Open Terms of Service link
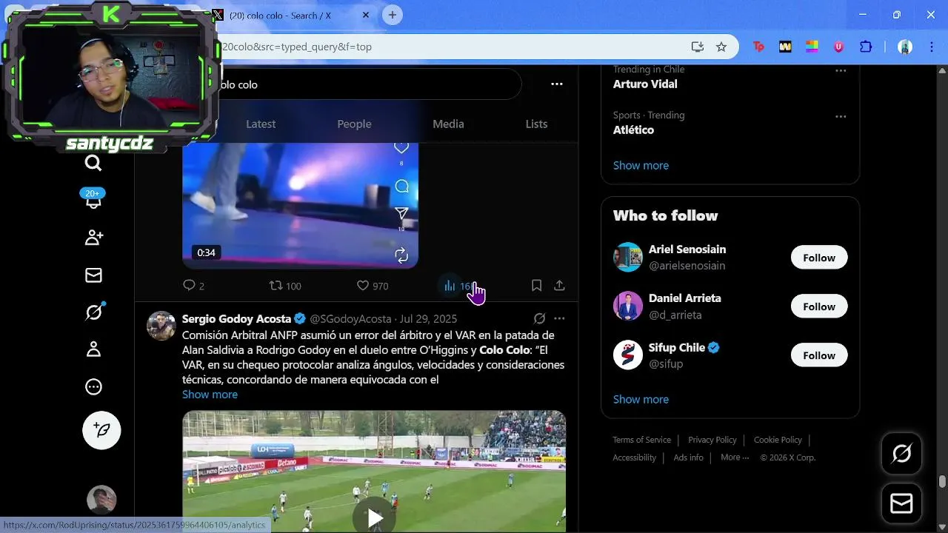This screenshot has width=948, height=533. click(x=641, y=440)
